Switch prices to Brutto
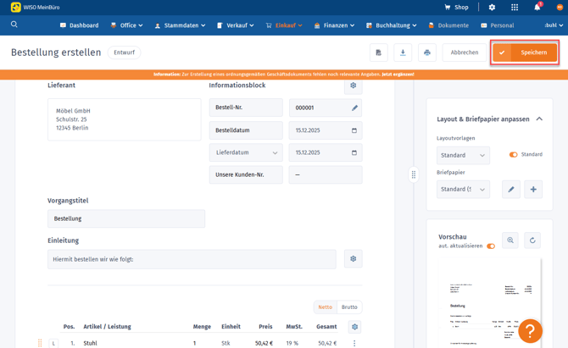This screenshot has width=568, height=348. (x=349, y=307)
